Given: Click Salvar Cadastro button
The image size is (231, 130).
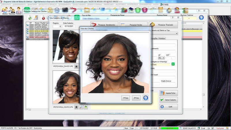Looking at the screenshot, I should [169, 100].
